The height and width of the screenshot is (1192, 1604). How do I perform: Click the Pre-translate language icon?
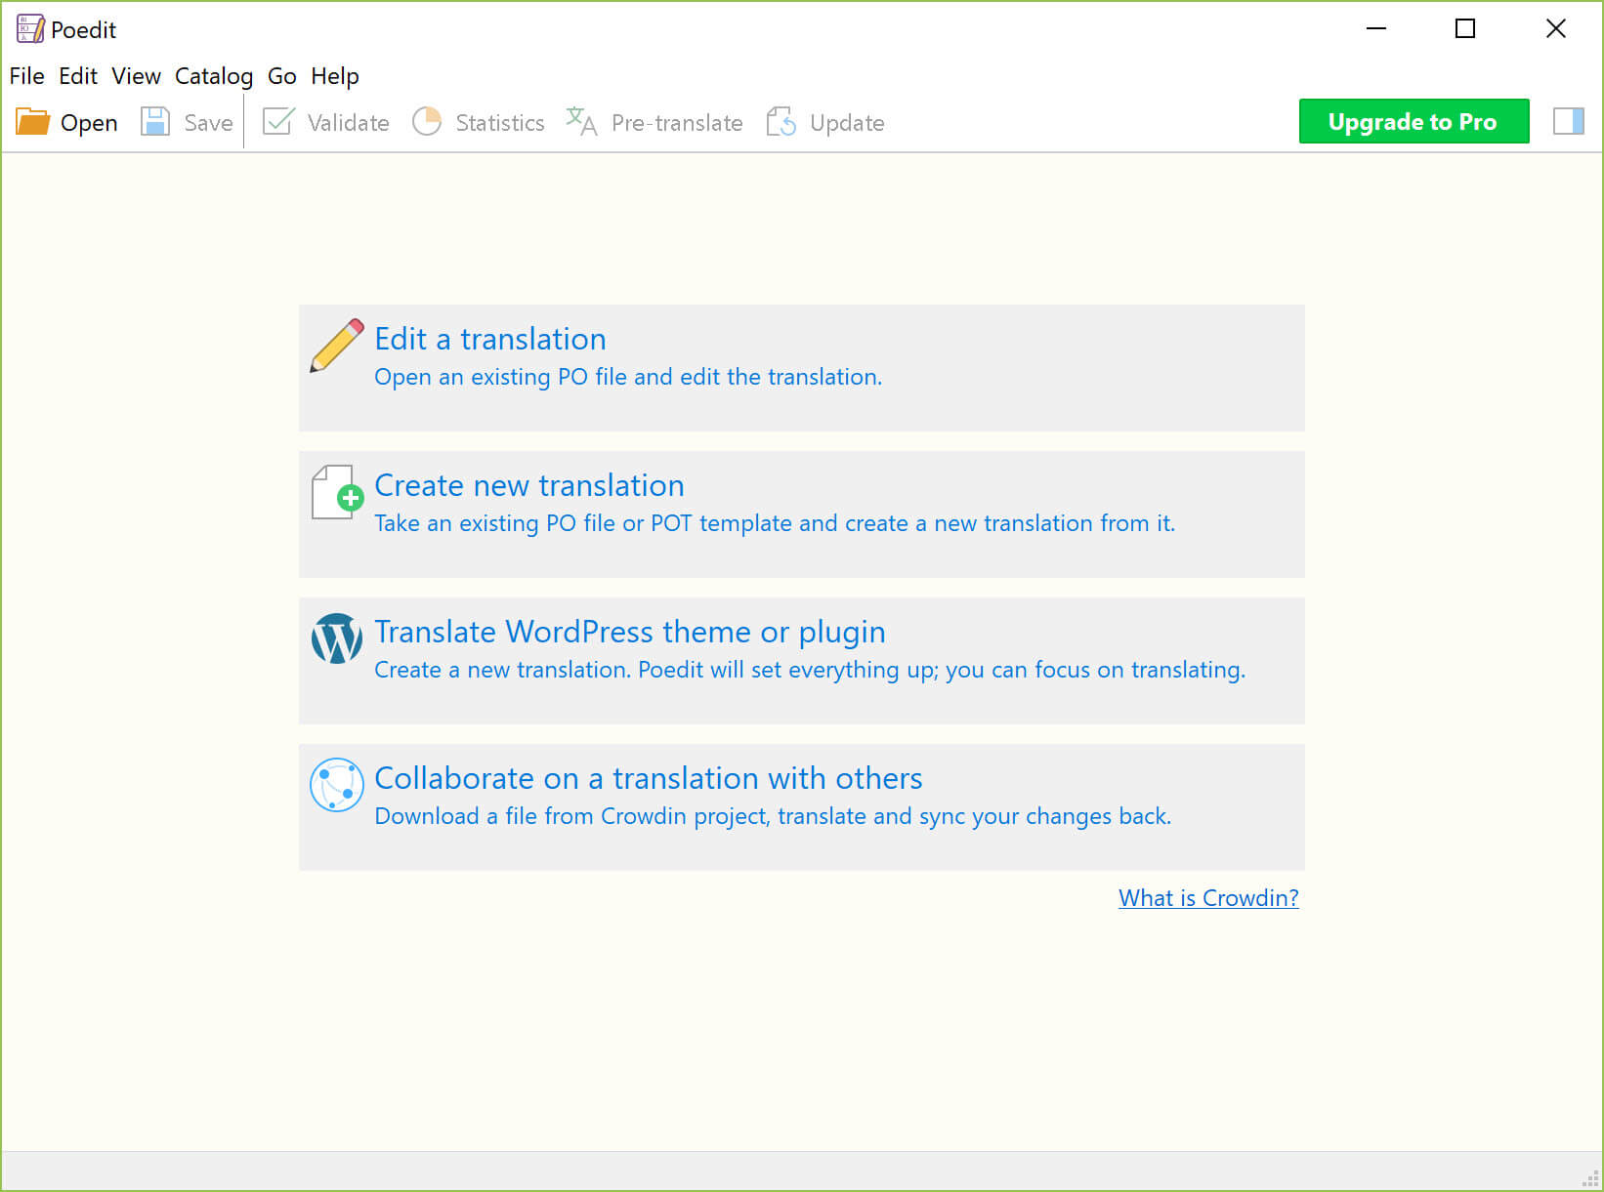click(581, 122)
